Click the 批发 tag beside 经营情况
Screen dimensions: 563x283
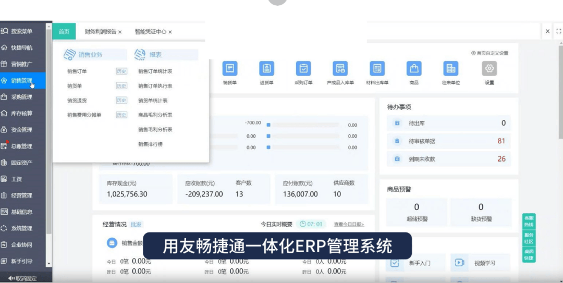point(136,225)
